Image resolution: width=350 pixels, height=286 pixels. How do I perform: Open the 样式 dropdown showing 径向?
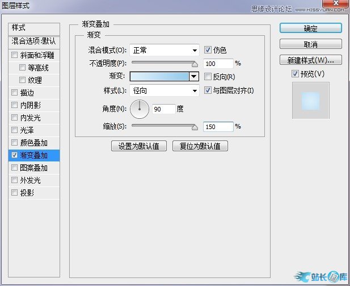tap(165, 90)
